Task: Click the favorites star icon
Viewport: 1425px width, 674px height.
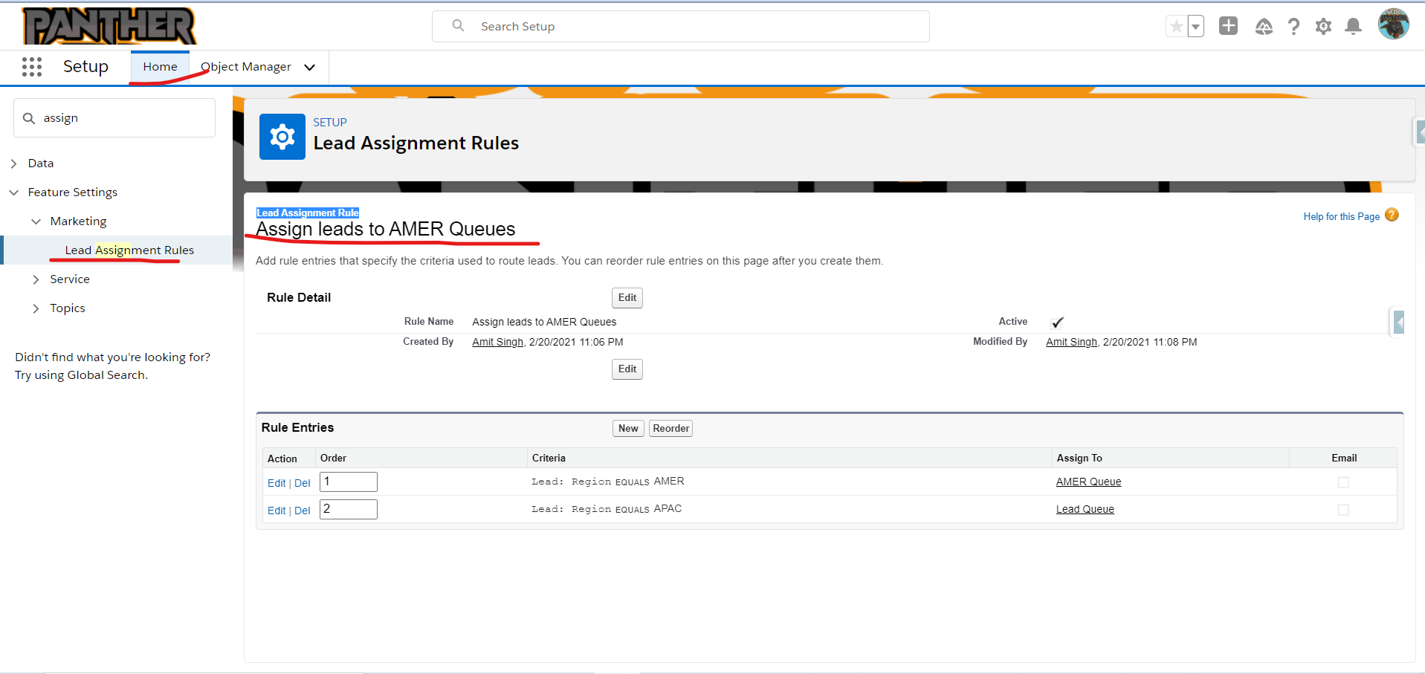Action: [1175, 26]
